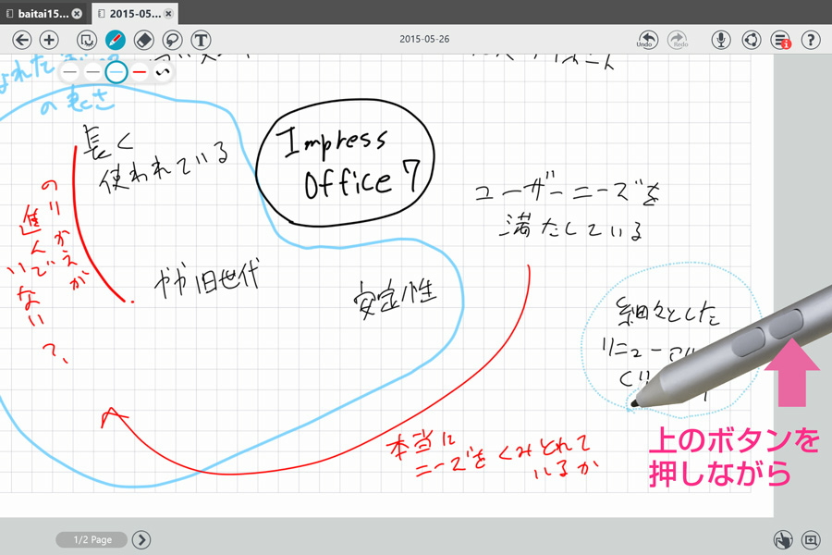The height and width of the screenshot is (555, 832).
Task: Close the 2015-05 tab
Action: click(169, 14)
